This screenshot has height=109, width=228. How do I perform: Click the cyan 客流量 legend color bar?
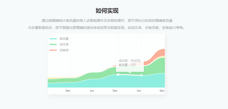[53, 39]
